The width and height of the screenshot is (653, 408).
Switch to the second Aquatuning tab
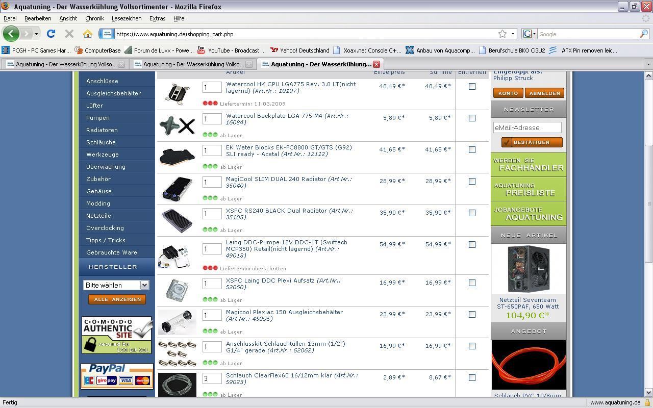(192, 64)
